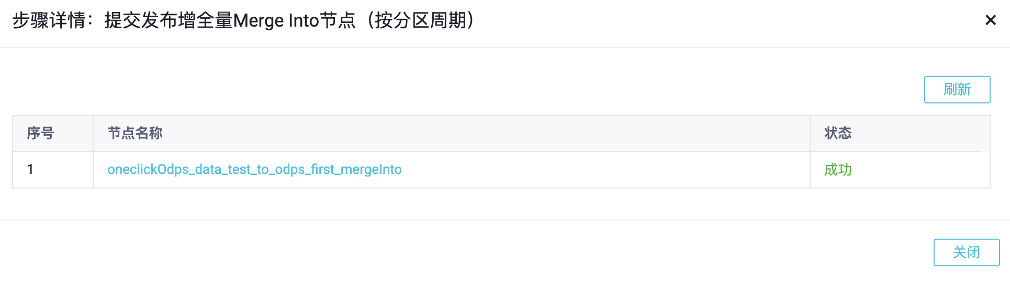Click the 步骤详情 label in the title
The height and width of the screenshot is (282, 1010).
[49, 21]
